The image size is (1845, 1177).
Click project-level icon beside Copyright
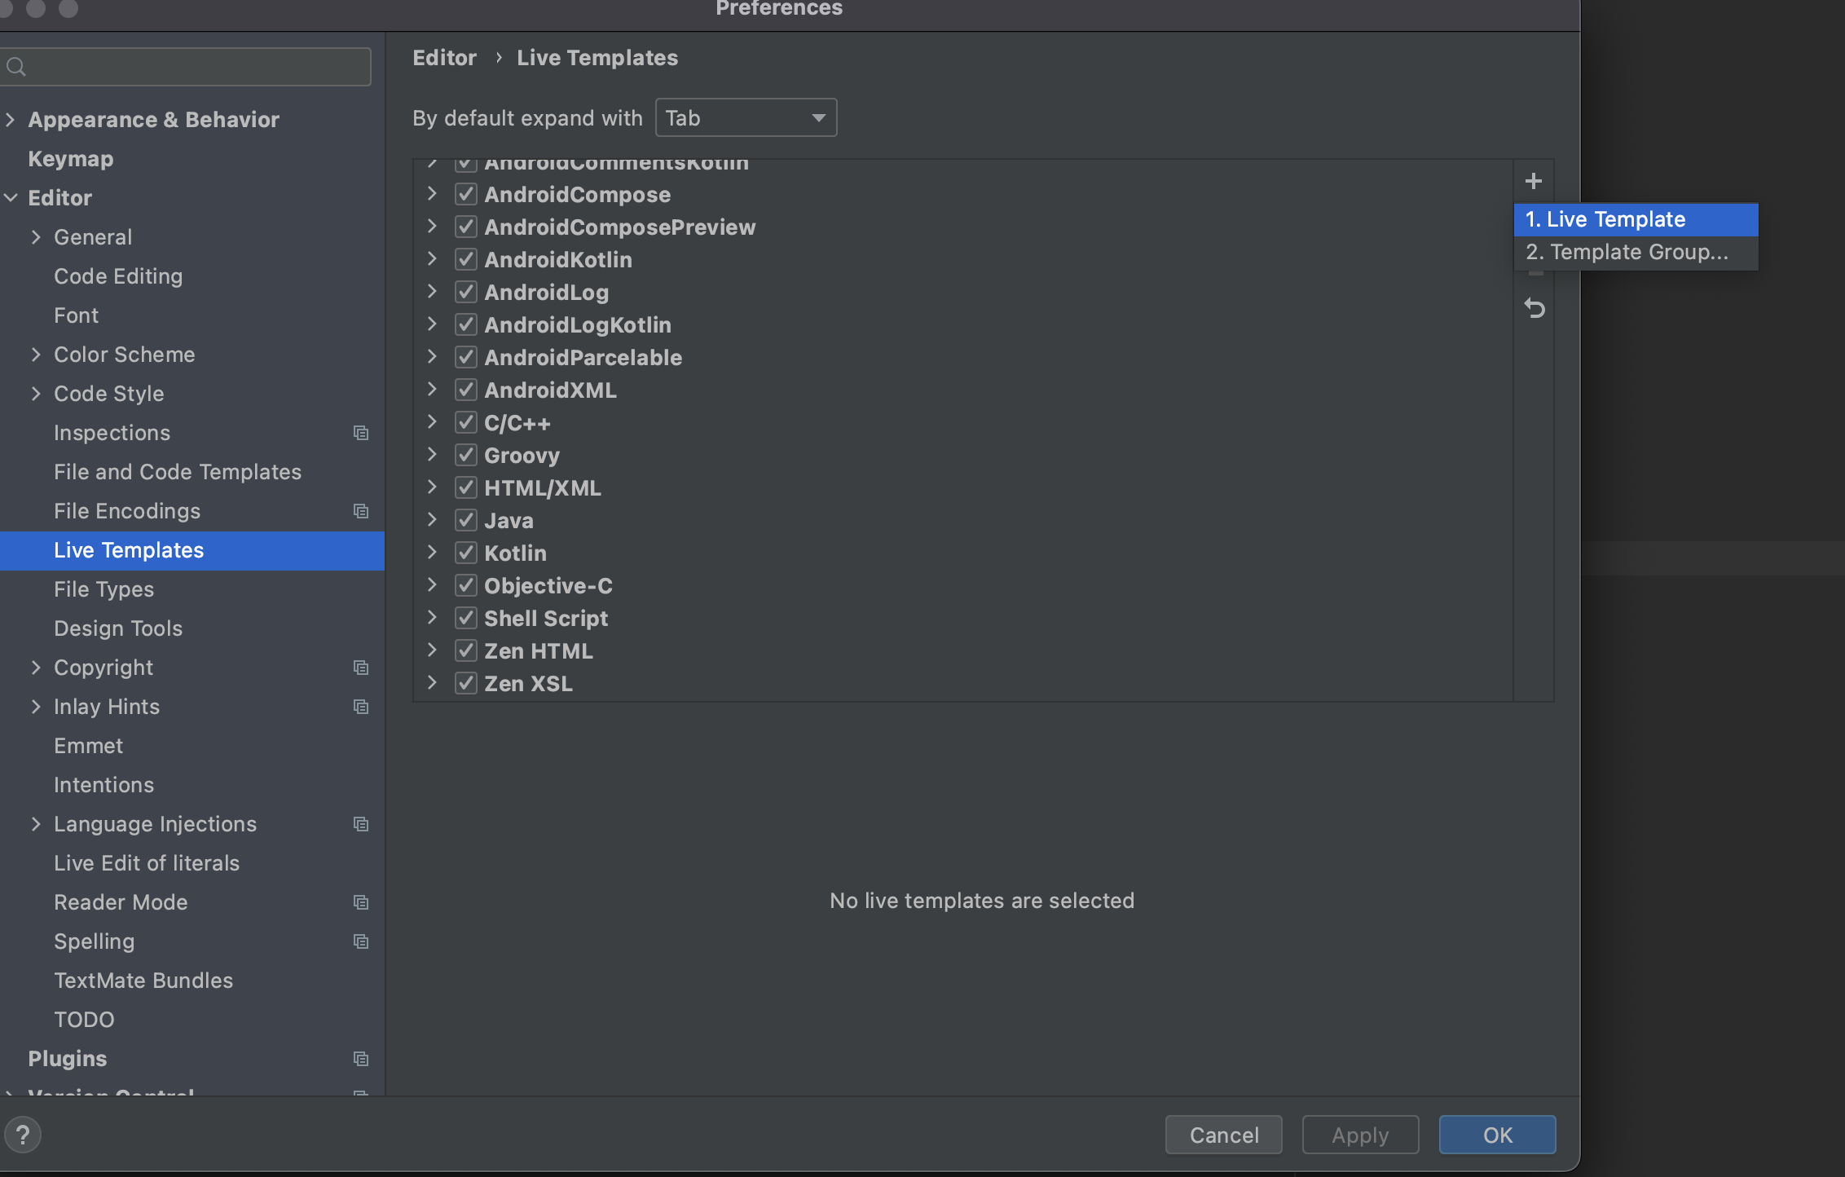360,668
